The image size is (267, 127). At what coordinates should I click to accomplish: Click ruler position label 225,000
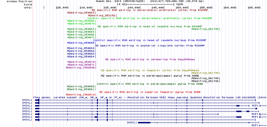62,8
